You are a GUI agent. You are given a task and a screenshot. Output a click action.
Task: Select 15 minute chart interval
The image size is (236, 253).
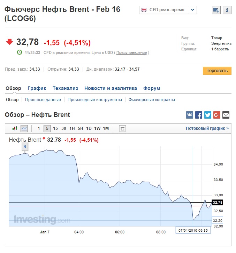coord(55,128)
